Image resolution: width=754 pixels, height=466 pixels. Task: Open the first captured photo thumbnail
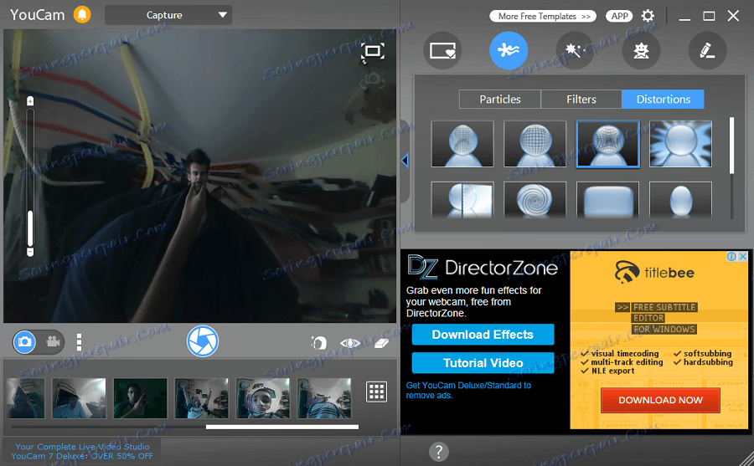point(25,397)
